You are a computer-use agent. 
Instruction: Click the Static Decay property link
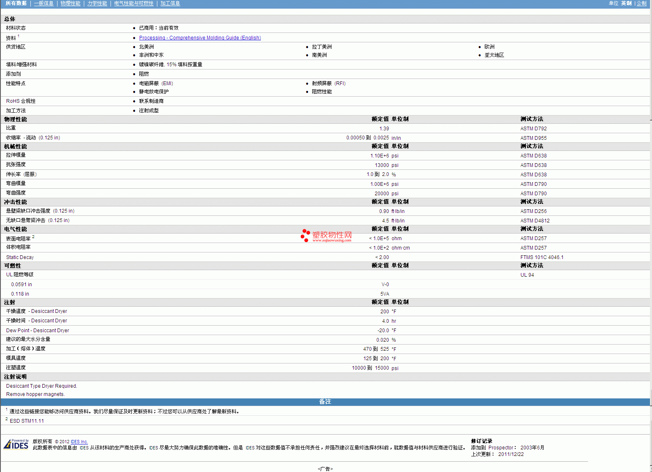(x=20, y=257)
